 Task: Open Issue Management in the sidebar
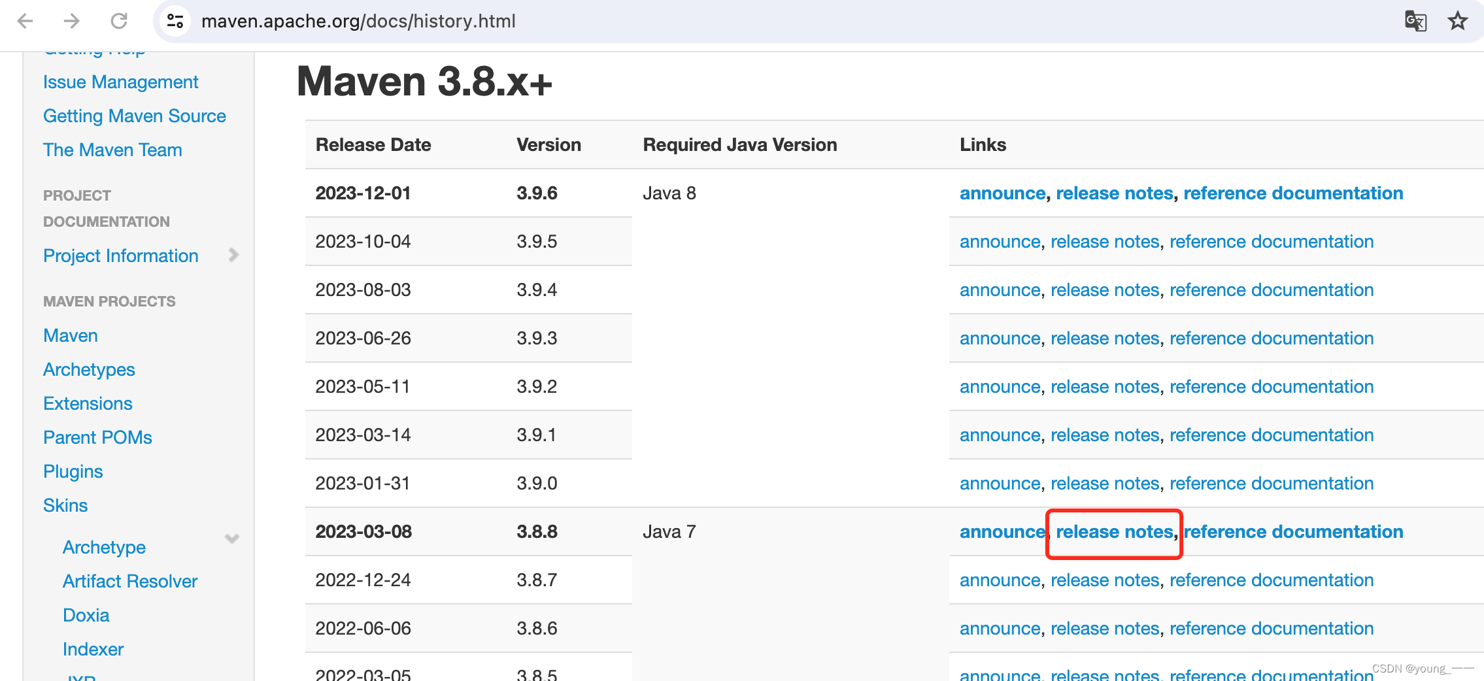click(121, 82)
